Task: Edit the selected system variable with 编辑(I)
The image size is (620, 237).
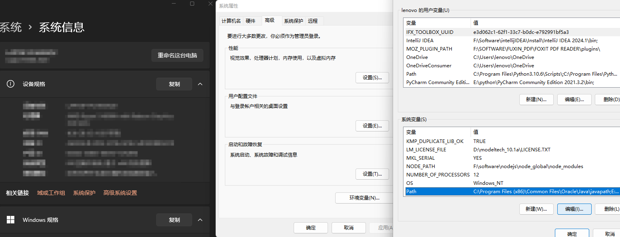Action: (x=574, y=209)
